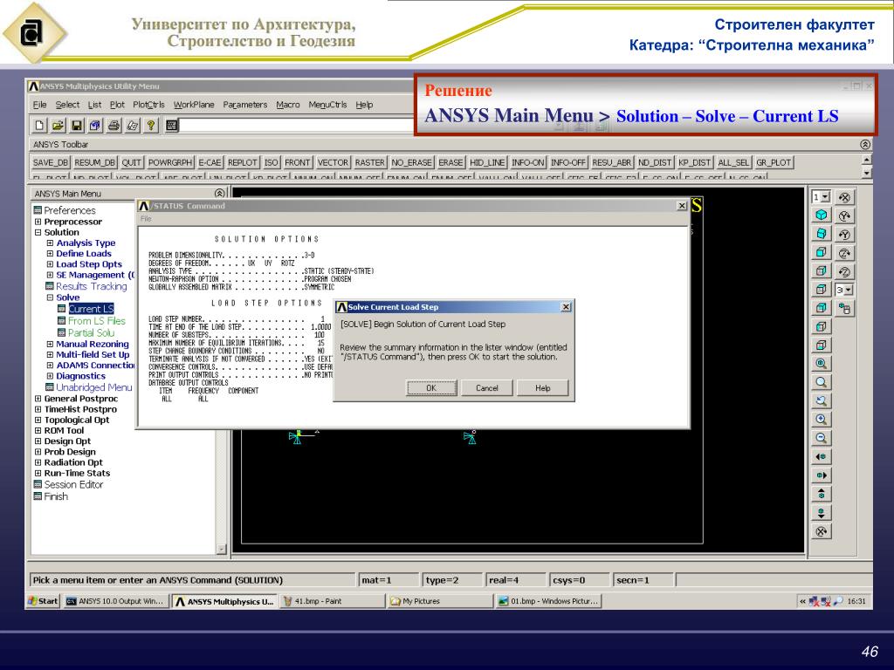Expand the Define Loads node
894x670 pixels.
coord(50,254)
